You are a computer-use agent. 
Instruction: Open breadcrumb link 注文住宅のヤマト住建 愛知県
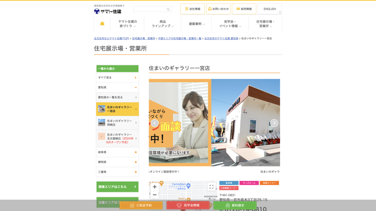click(221, 39)
